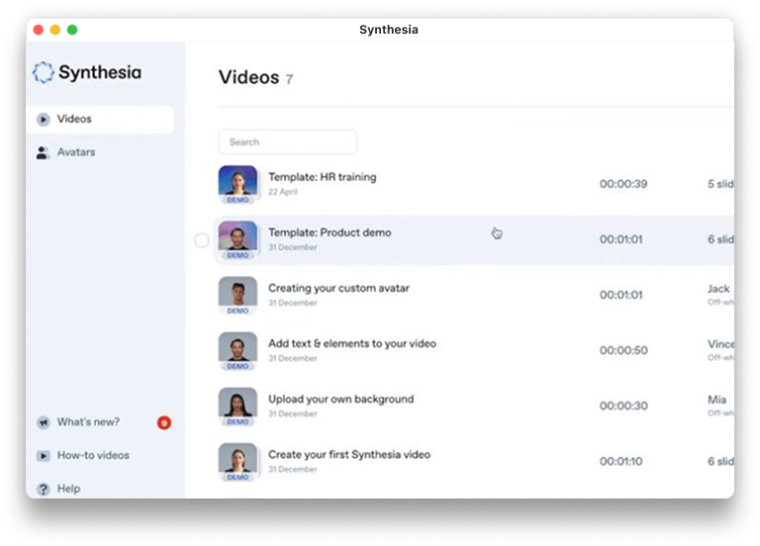This screenshot has width=760, height=546.
Task: Click the title Template: Product demo
Action: click(330, 232)
